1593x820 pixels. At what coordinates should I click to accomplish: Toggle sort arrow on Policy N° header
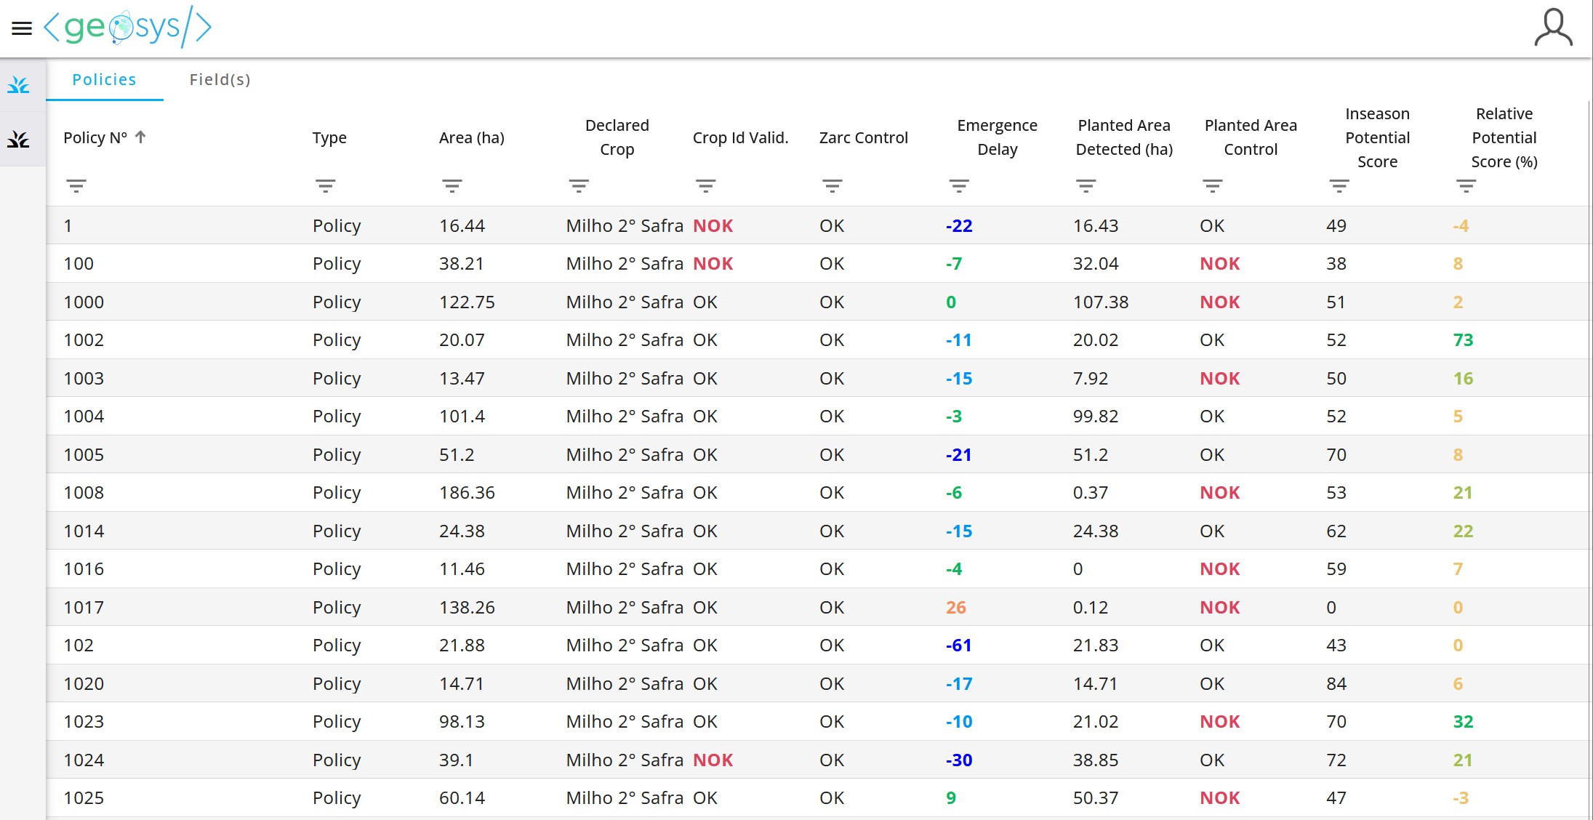[141, 137]
